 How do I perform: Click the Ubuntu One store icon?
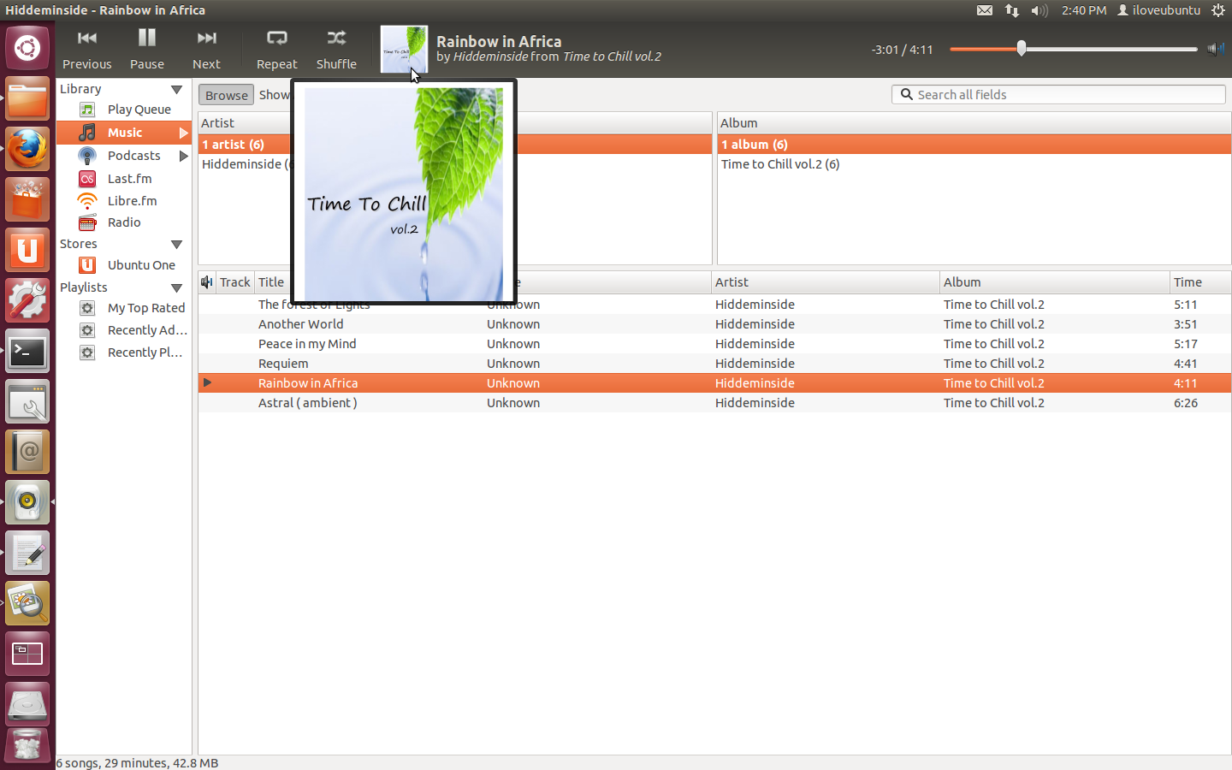(87, 265)
